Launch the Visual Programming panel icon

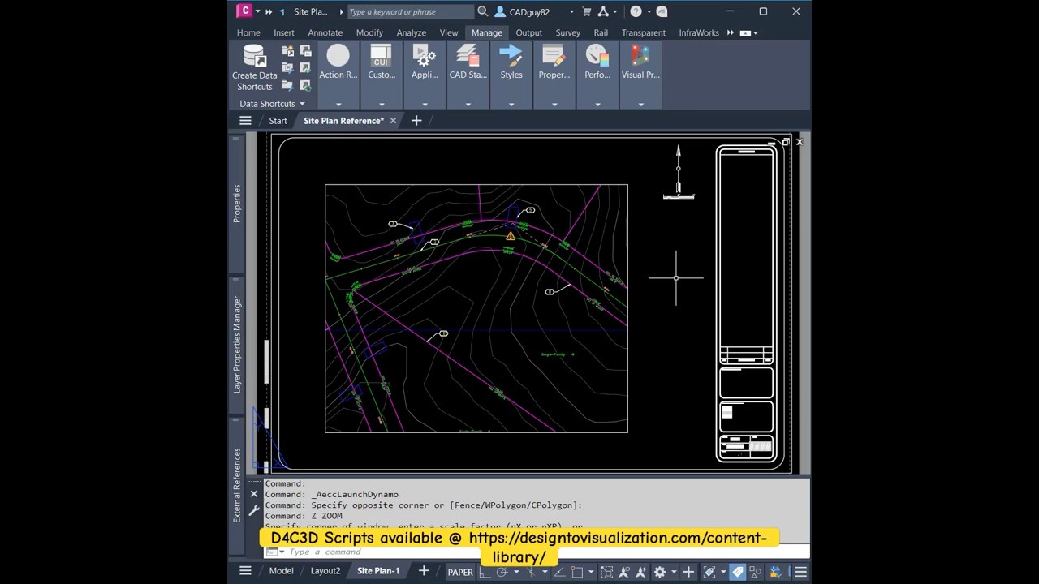[x=640, y=56]
